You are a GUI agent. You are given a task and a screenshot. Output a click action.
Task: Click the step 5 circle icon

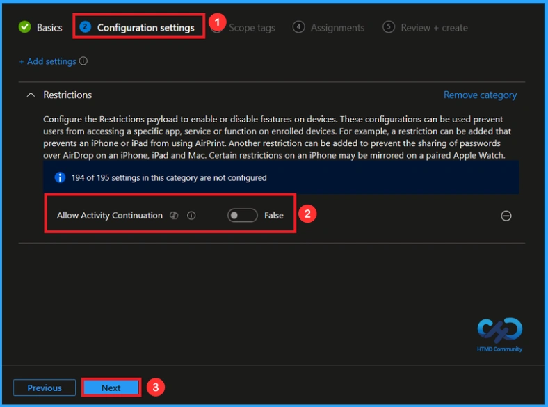click(389, 27)
